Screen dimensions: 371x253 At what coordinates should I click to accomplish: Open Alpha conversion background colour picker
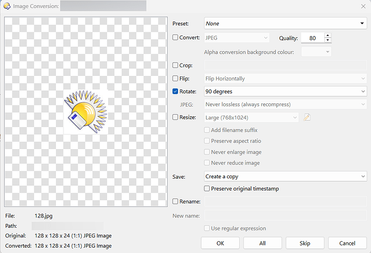tap(316, 52)
